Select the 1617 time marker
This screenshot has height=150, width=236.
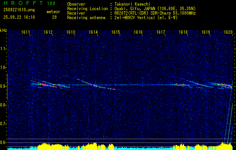tap(161, 33)
